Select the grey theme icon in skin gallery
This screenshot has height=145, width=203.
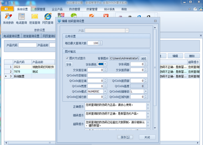[x=130, y=16]
